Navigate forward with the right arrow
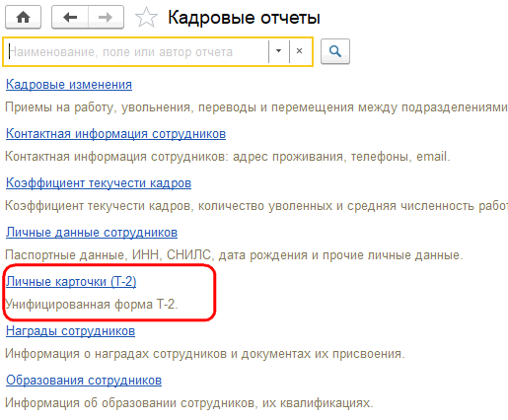Viewport: 508px width, 420px height. click(106, 17)
